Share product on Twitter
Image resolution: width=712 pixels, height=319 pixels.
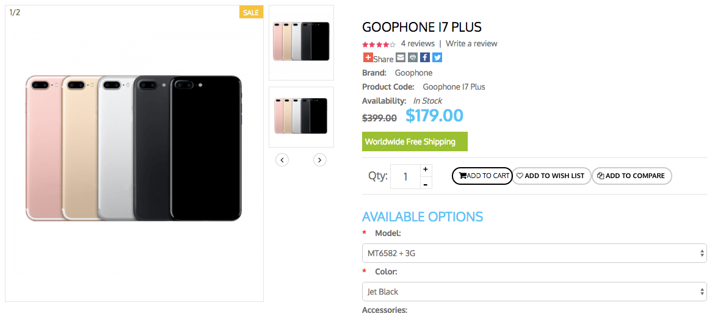pyautogui.click(x=437, y=58)
